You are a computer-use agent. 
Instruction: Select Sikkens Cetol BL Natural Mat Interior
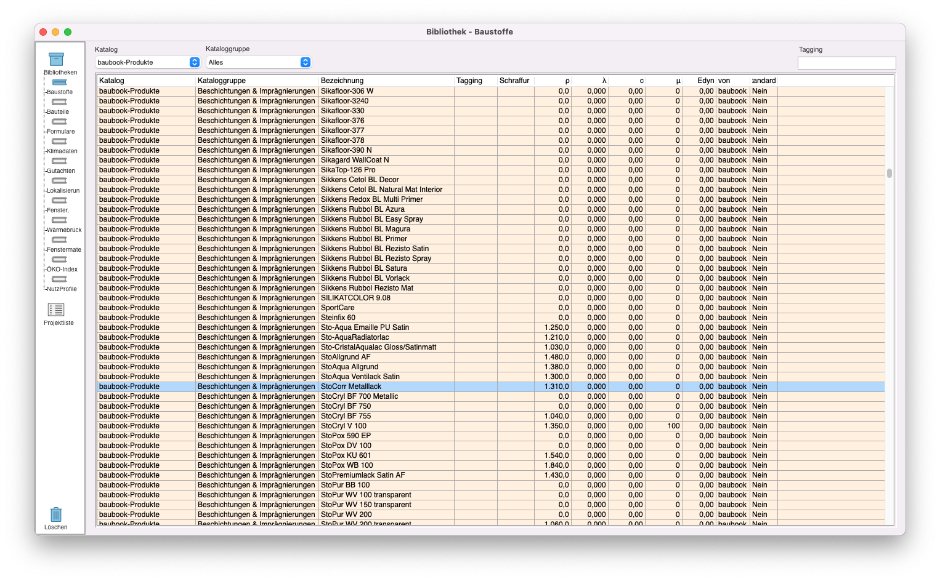[x=491, y=190]
